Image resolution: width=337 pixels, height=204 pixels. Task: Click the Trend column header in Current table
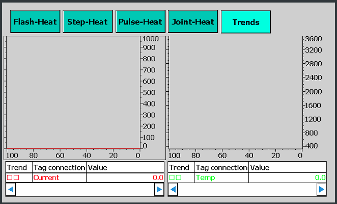18,167
